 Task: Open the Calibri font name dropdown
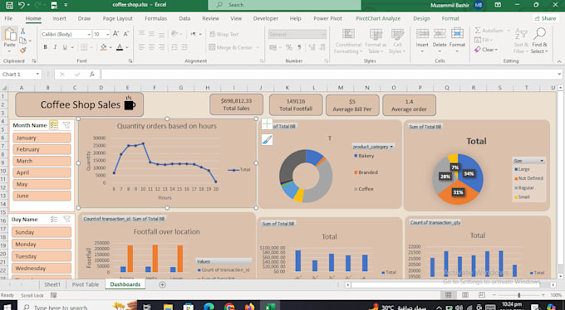click(89, 34)
